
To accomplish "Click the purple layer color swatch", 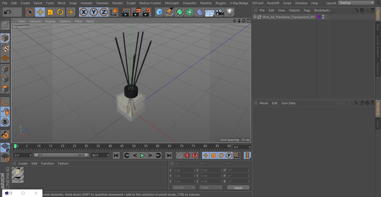I will click(319, 17).
